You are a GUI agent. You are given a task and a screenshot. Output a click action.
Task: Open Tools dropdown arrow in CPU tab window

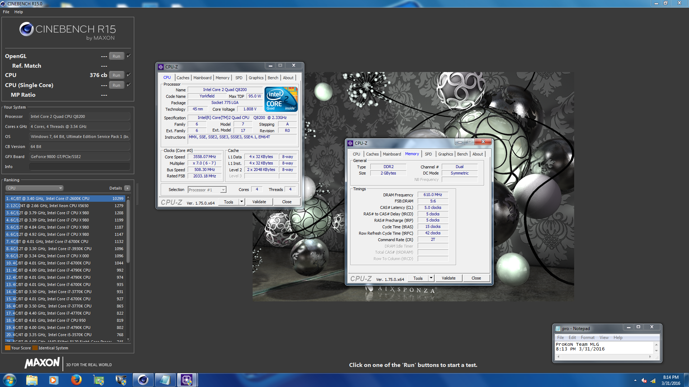pos(242,202)
